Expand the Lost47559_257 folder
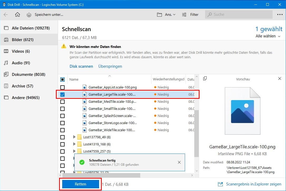 (x=74, y=151)
